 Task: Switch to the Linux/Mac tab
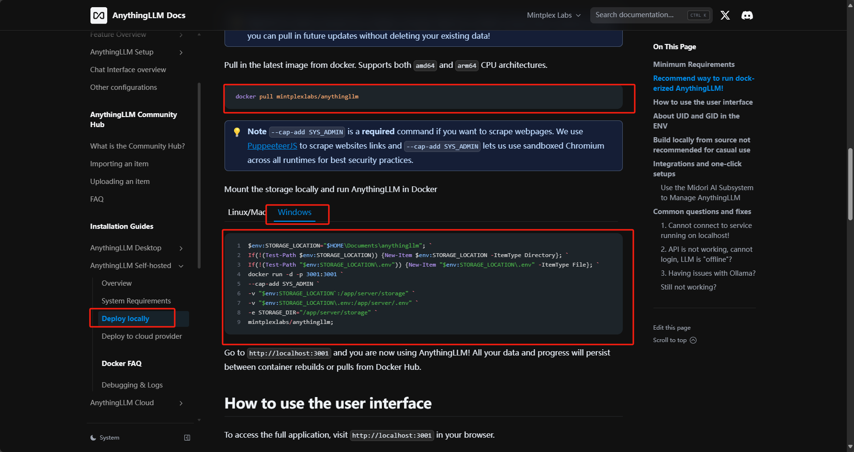coord(246,212)
